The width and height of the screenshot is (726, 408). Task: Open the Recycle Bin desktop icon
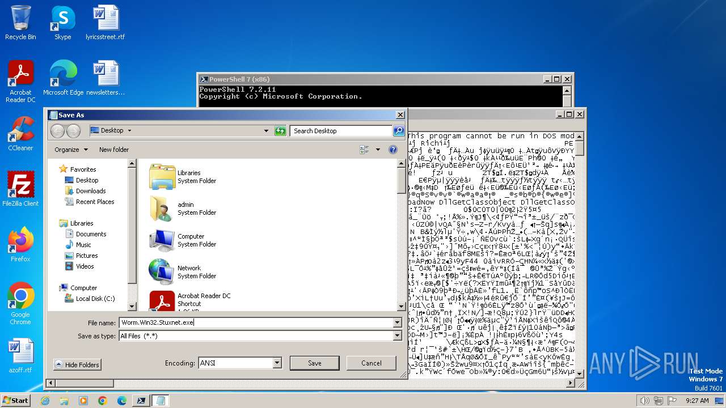point(20,23)
